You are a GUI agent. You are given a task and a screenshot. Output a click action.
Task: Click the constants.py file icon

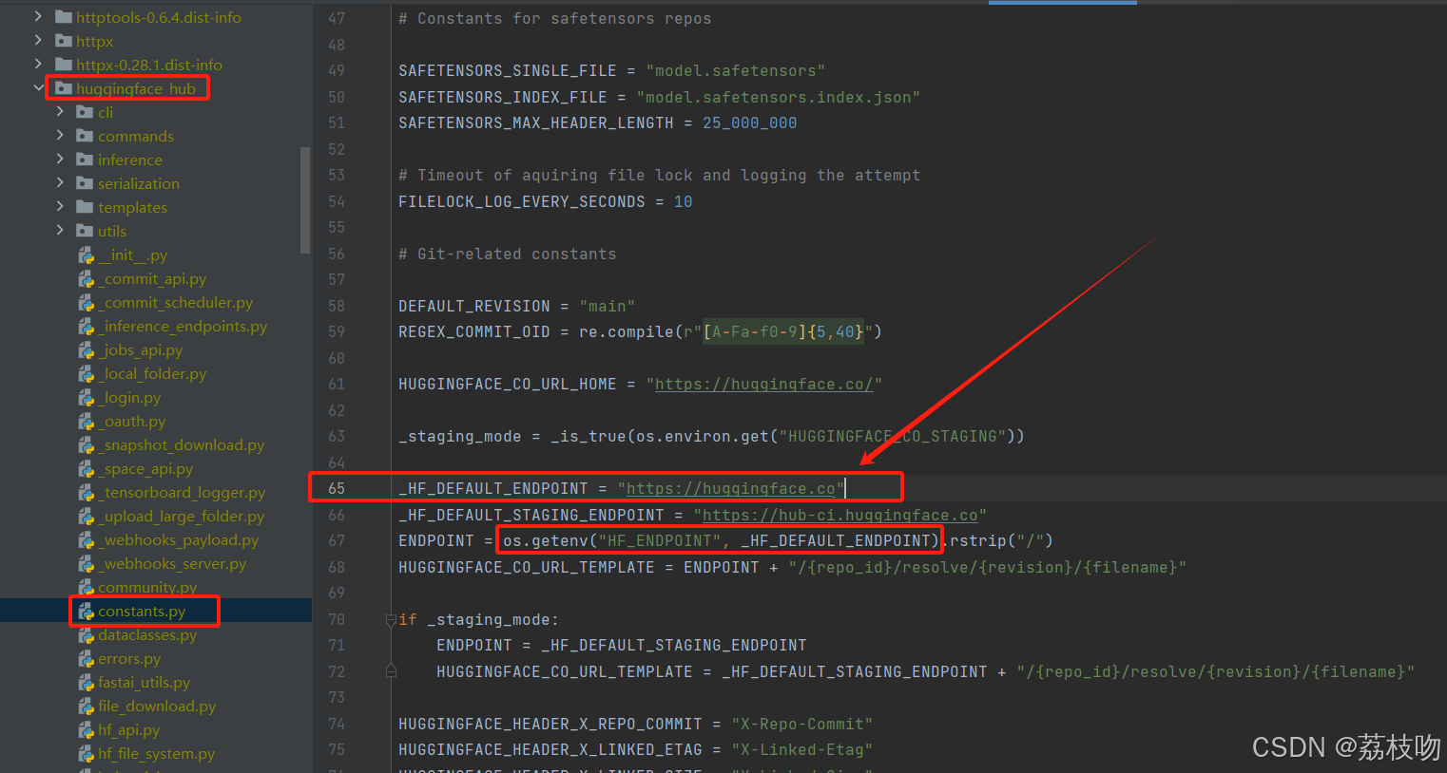click(x=87, y=611)
